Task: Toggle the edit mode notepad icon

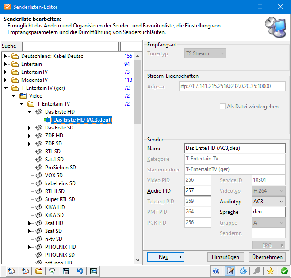Action: [230, 271]
